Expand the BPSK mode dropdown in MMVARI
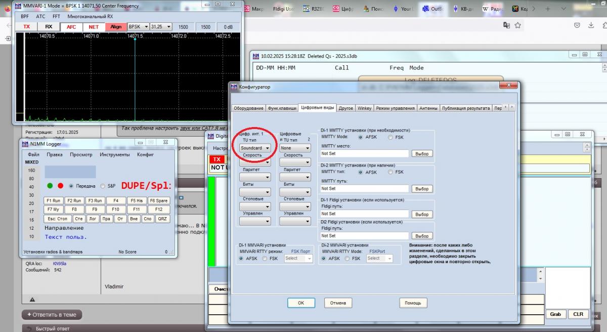This screenshot has width=607, height=332. (x=138, y=27)
